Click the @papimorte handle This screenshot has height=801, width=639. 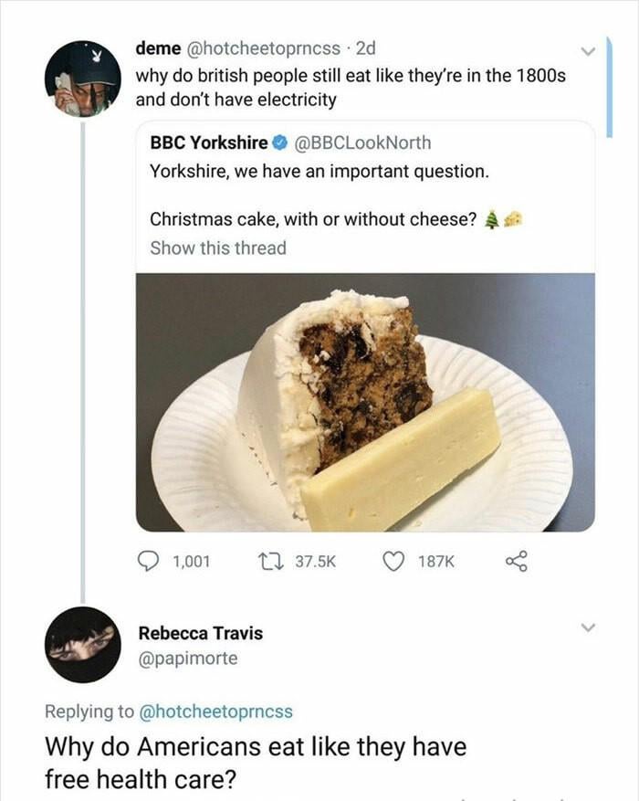(187, 658)
